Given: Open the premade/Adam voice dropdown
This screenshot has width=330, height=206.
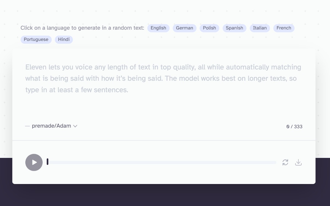Looking at the screenshot, I should click(x=51, y=126).
